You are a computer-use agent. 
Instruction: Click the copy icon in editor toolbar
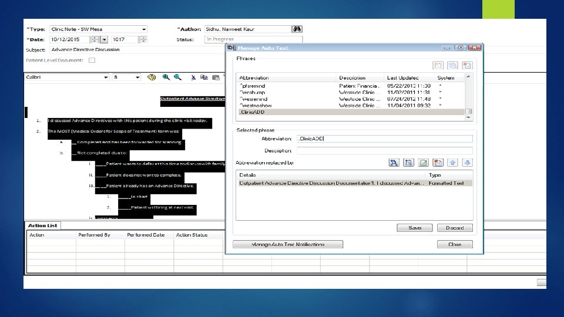[204, 77]
